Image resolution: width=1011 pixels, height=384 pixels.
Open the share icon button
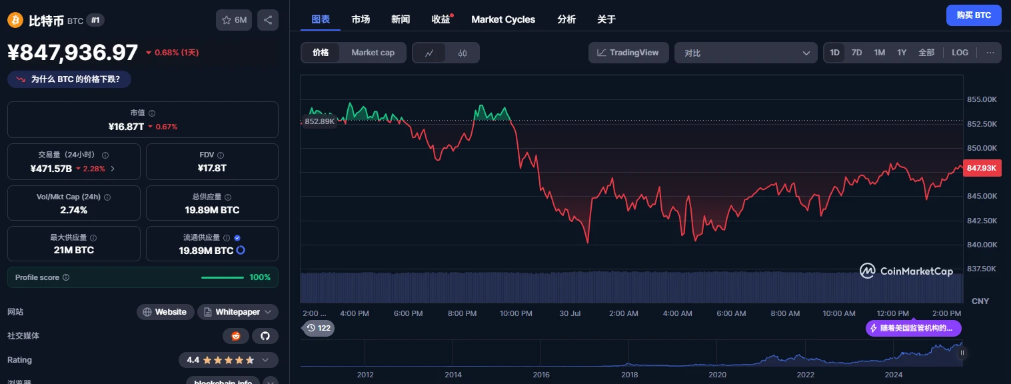click(268, 20)
